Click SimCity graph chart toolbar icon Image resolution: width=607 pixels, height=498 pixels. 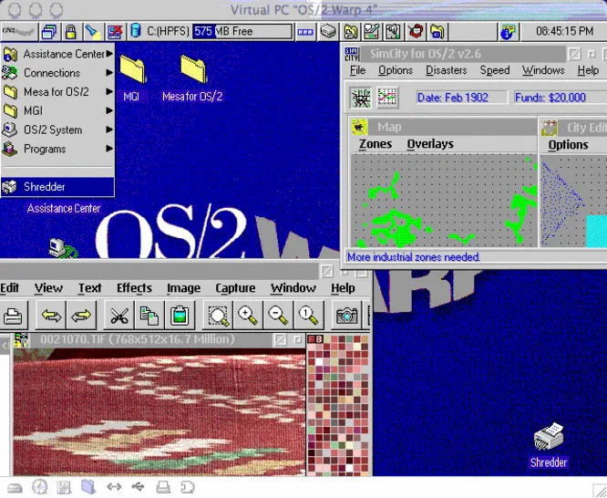point(387,98)
